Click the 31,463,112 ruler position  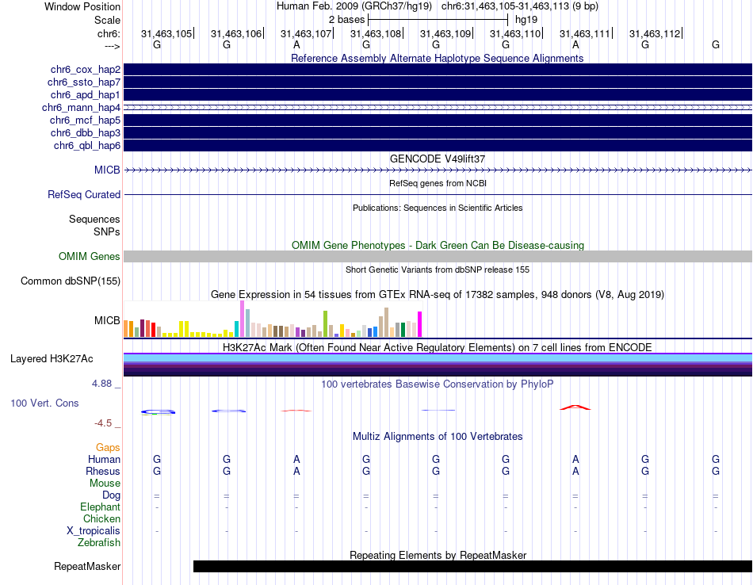[655, 33]
